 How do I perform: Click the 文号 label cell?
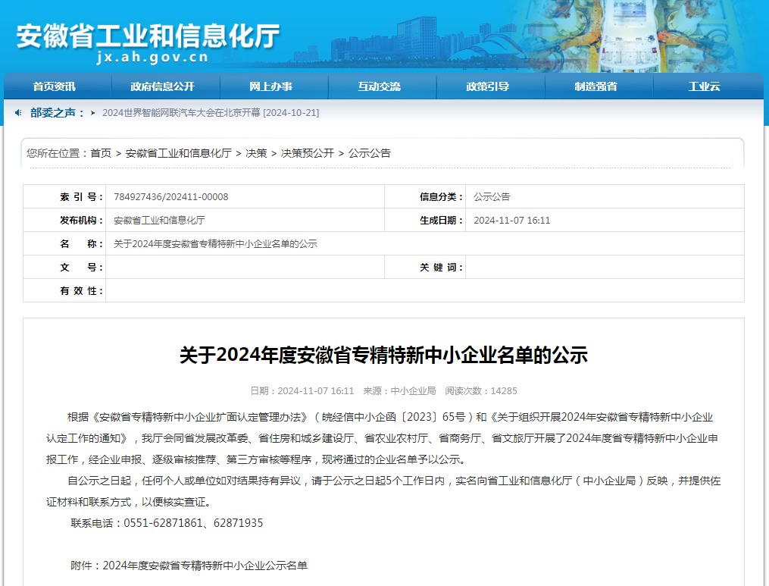point(64,268)
